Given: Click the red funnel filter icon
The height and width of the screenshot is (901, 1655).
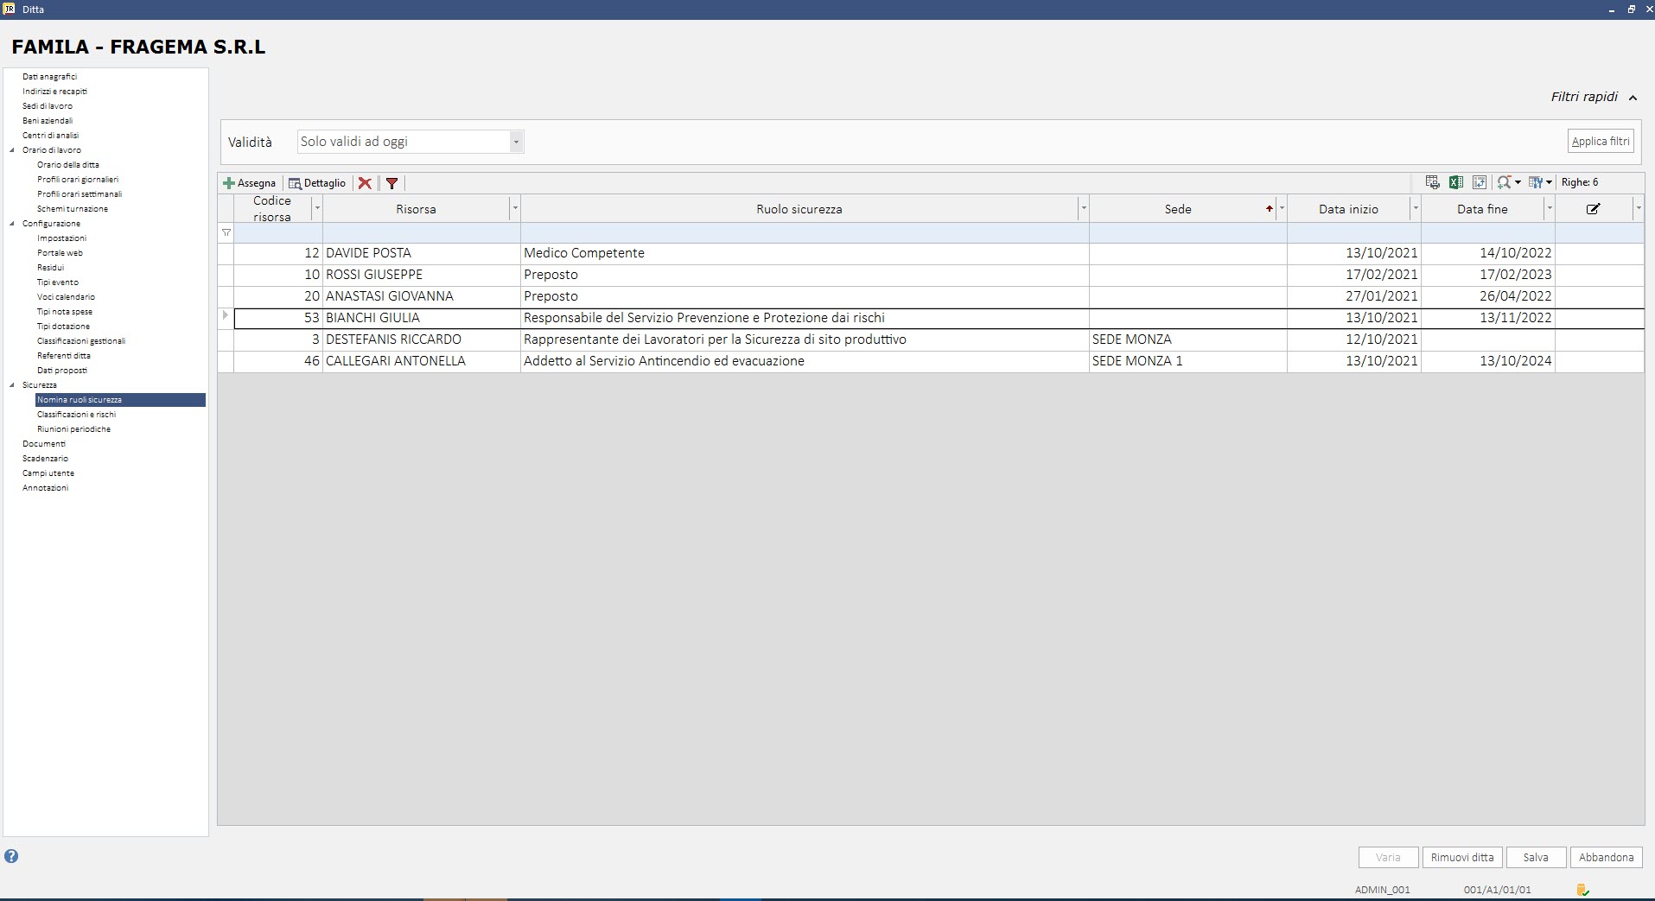Looking at the screenshot, I should click(391, 183).
